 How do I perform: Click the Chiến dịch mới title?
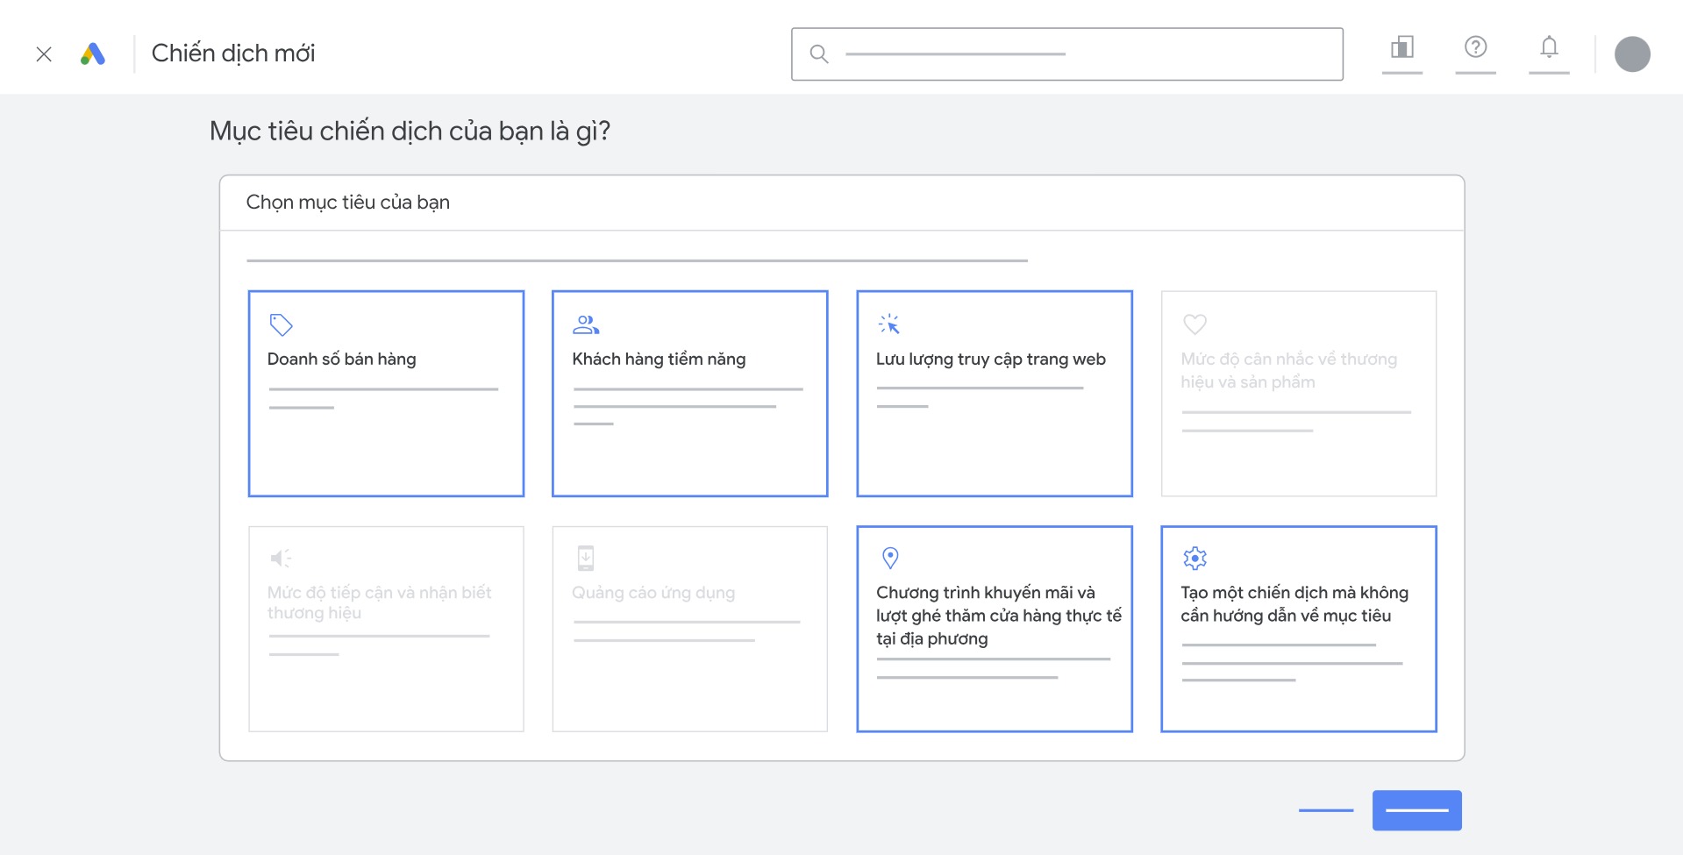(233, 53)
